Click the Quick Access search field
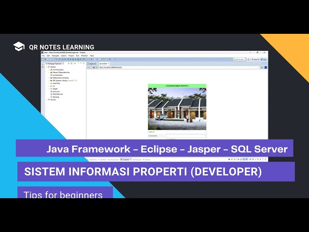309x232 pixels. pos(239,59)
